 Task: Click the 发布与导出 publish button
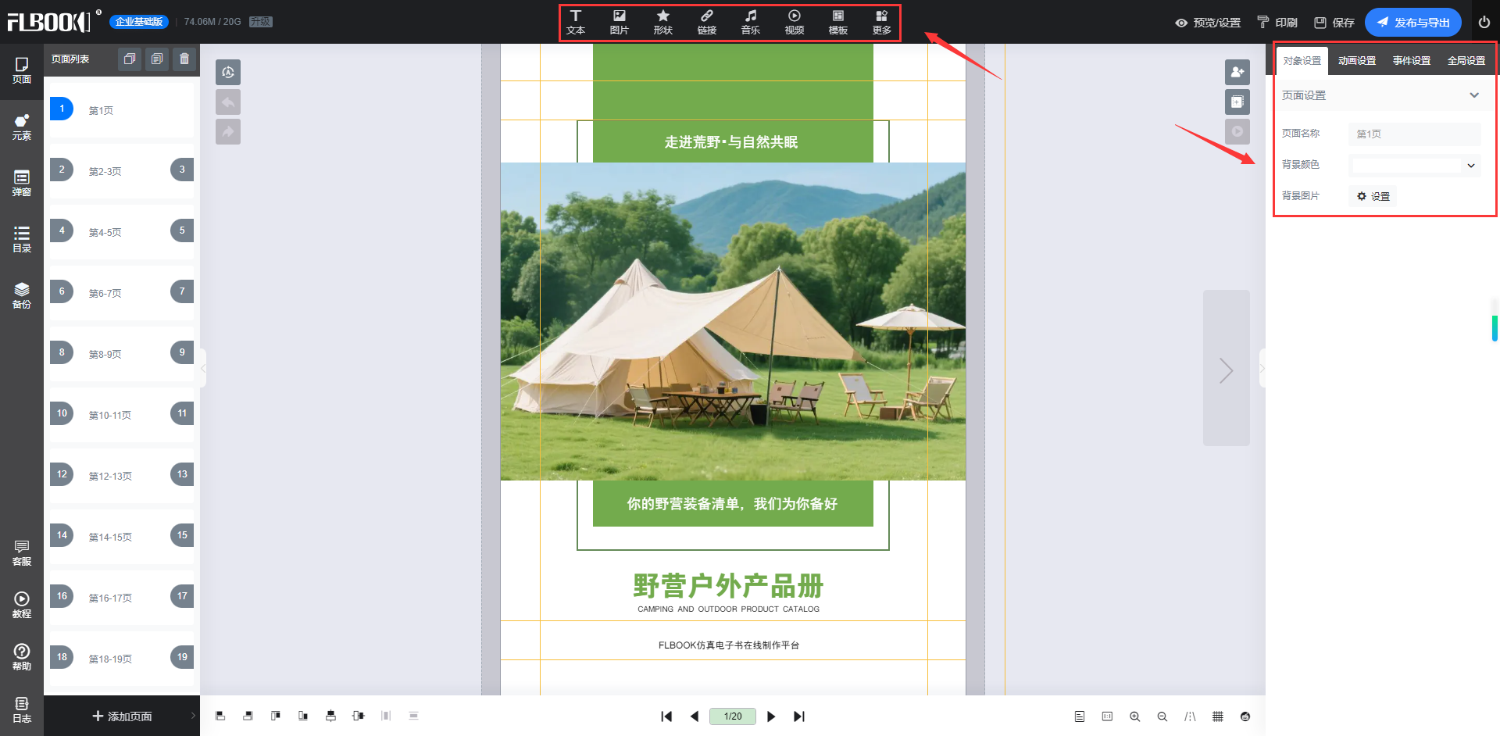(x=1412, y=22)
